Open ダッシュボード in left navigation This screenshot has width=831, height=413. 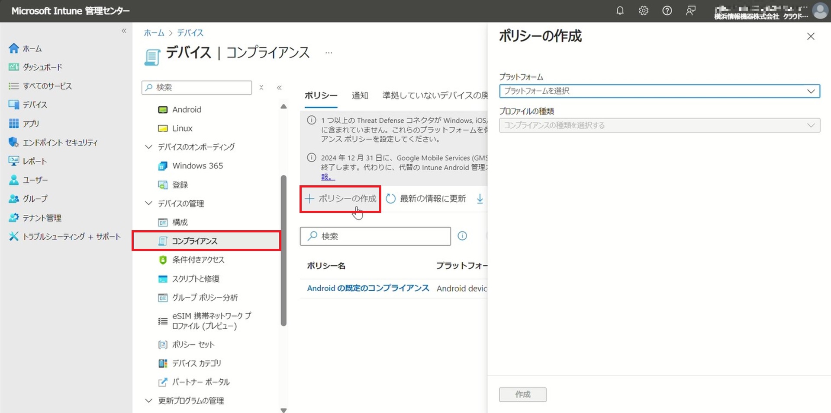pyautogui.click(x=35, y=67)
